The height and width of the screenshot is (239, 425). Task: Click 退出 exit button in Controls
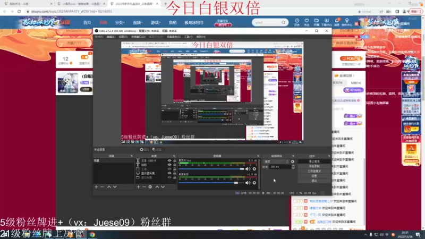point(314,181)
